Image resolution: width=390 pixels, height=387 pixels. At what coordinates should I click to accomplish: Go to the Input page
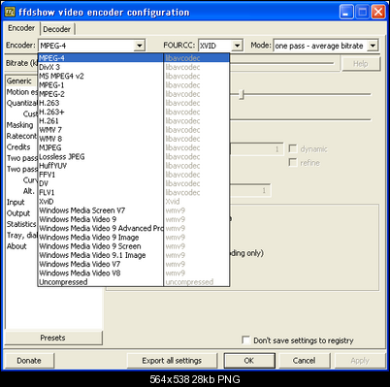click(16, 202)
